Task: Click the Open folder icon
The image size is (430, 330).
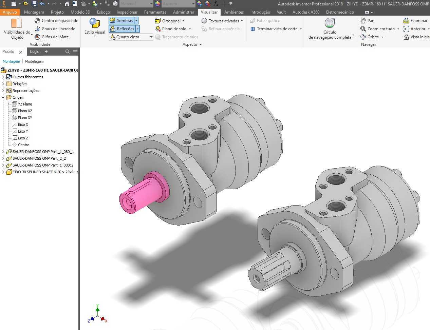Action: pos(26,4)
